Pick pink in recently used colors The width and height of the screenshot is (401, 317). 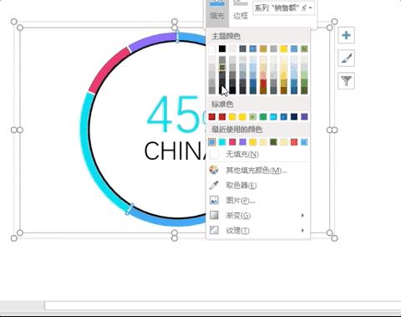(232, 142)
